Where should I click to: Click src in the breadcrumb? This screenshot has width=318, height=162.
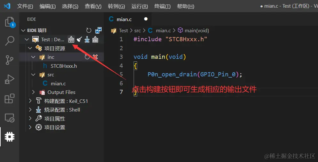coord(137,31)
